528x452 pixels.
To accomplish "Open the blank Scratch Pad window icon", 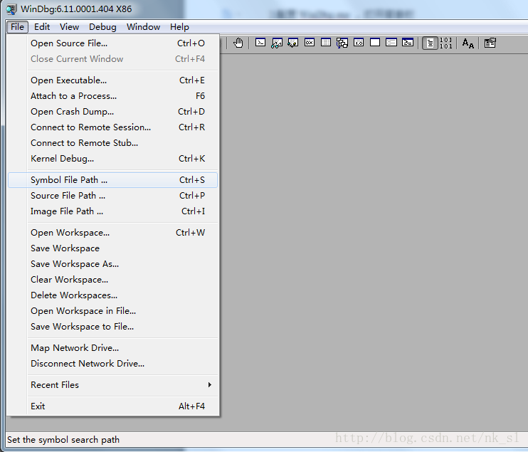I will (375, 43).
